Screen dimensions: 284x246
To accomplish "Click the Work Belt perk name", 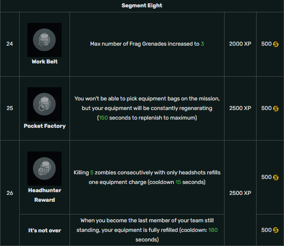I will pyautogui.click(x=44, y=62).
